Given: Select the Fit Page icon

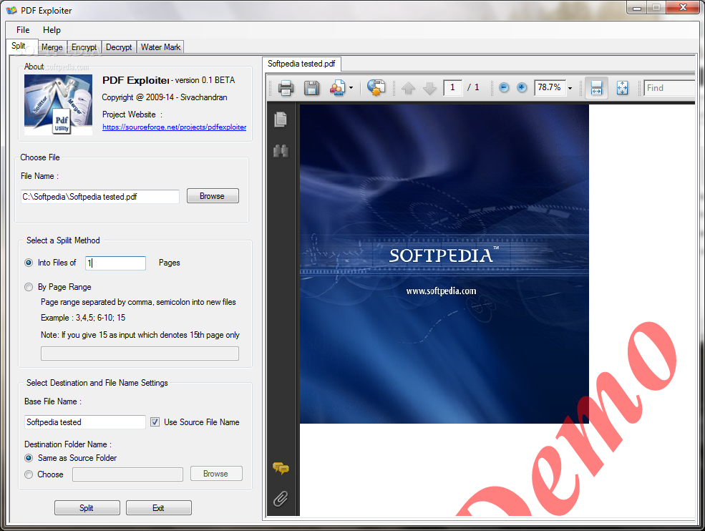Looking at the screenshot, I should coord(622,88).
